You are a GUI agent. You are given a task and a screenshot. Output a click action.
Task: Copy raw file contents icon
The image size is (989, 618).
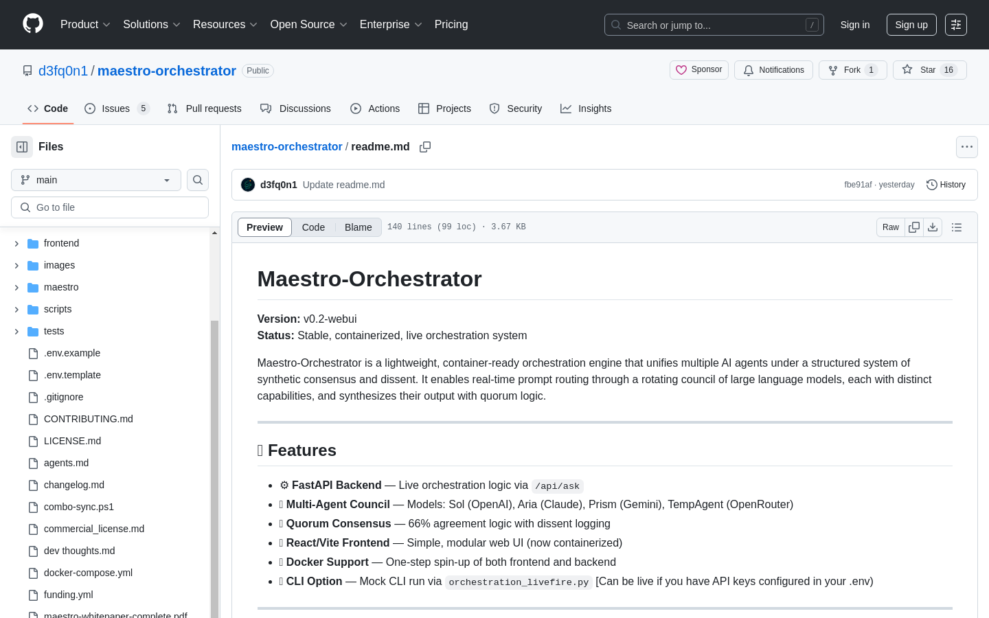tap(914, 227)
